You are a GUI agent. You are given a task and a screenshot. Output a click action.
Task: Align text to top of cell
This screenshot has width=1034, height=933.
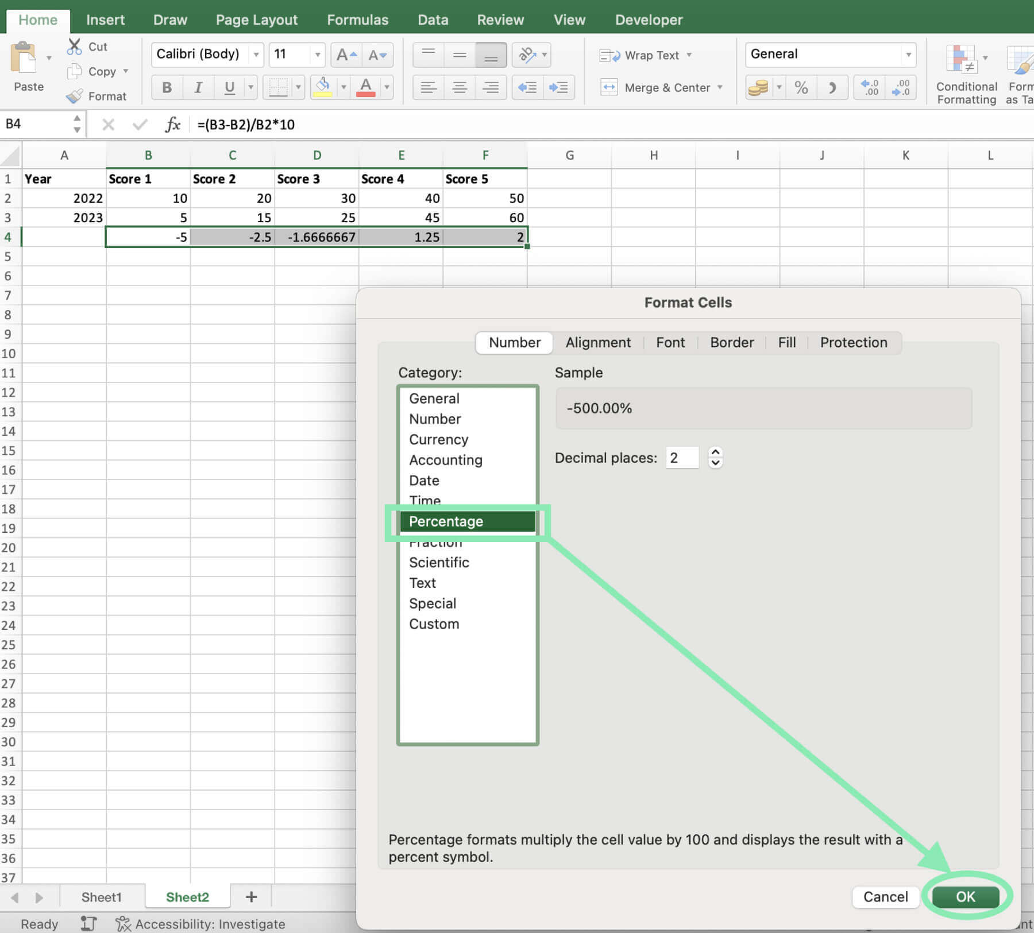coord(429,55)
